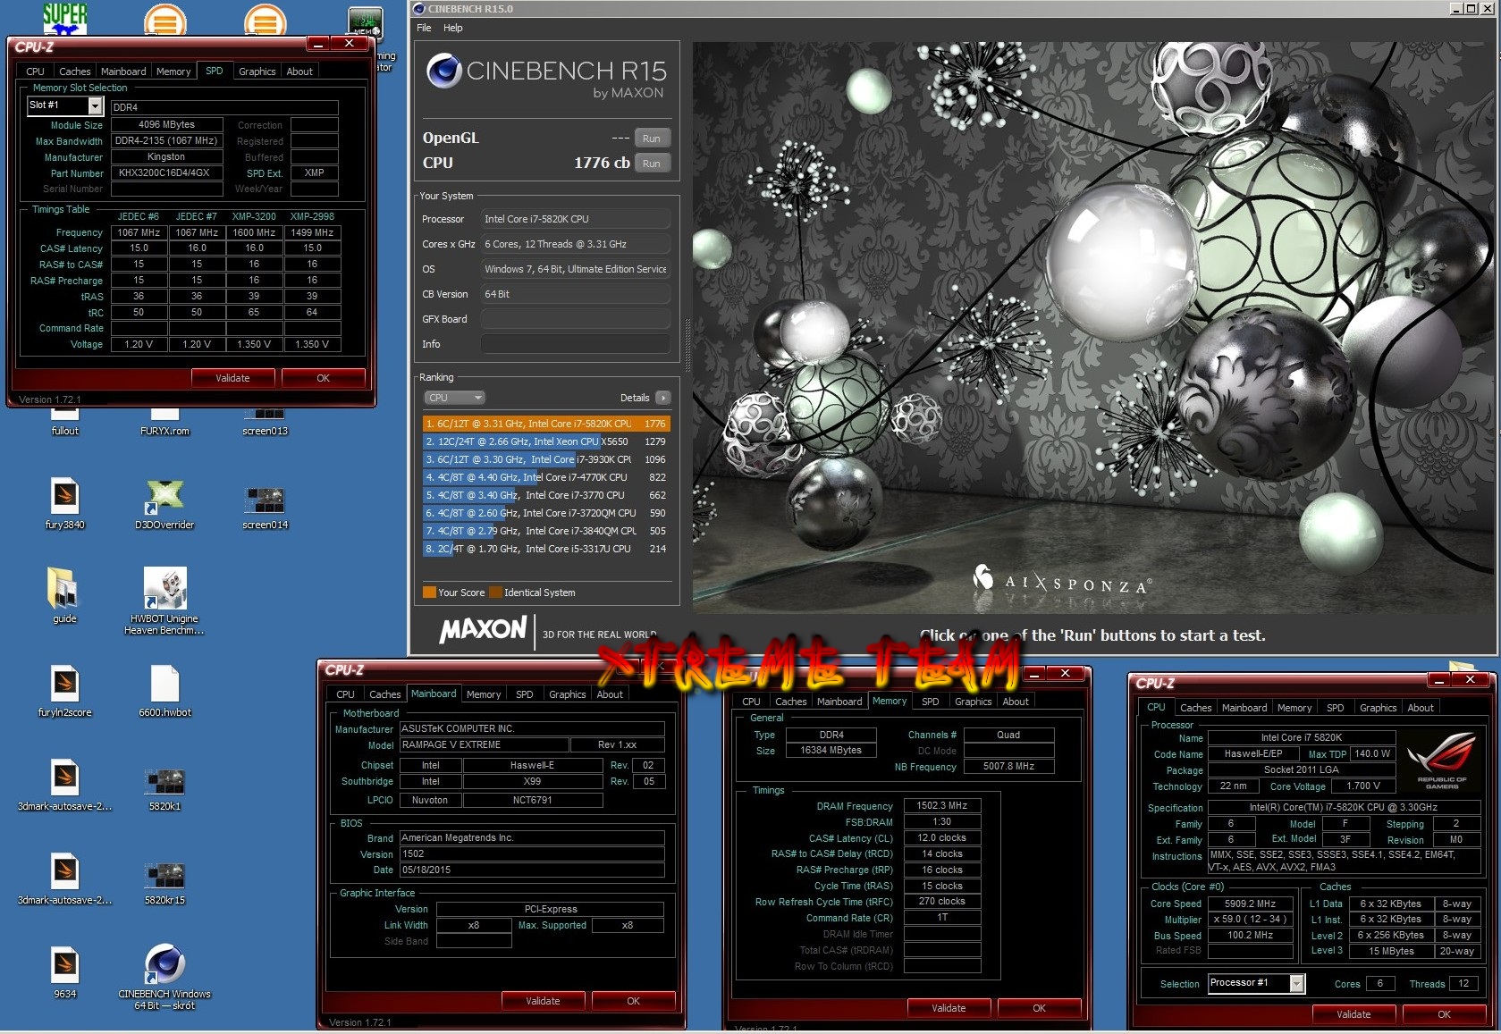Open the FURYX.rom desktop file
The height and width of the screenshot is (1034, 1501).
164,422
